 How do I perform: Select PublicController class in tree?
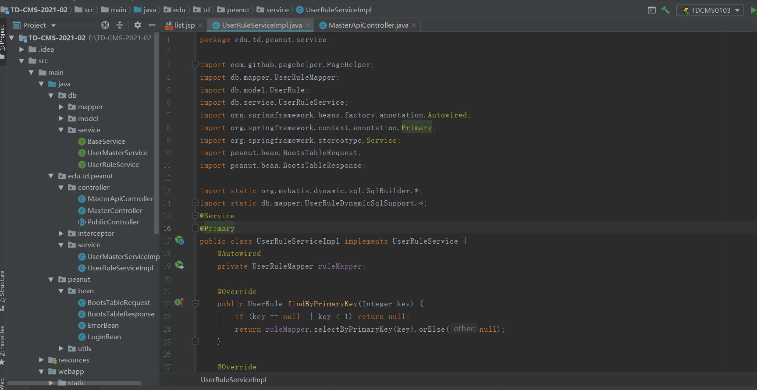(109, 222)
